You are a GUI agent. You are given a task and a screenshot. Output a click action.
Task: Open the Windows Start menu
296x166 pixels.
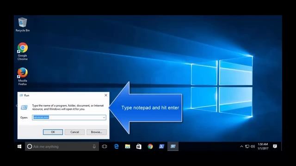pyautogui.click(x=19, y=147)
